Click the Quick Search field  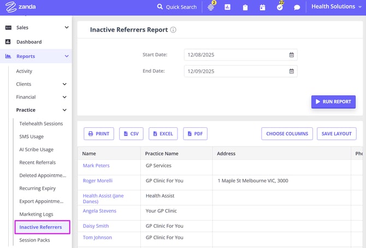coord(178,7)
